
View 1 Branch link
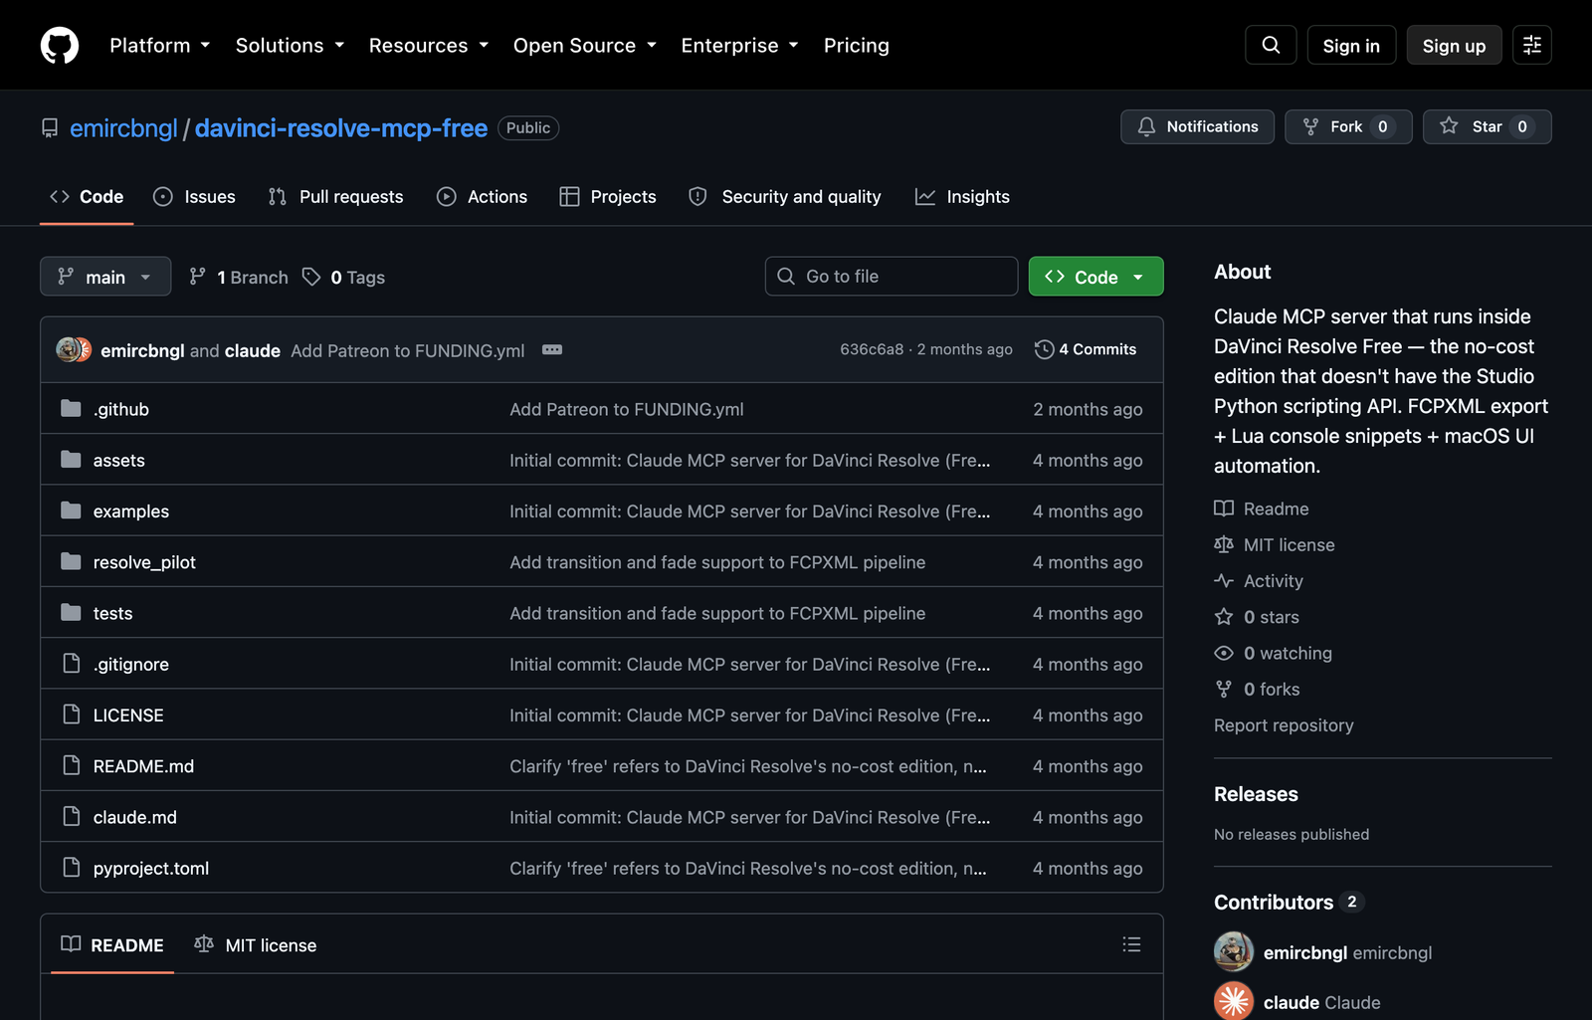click(239, 277)
